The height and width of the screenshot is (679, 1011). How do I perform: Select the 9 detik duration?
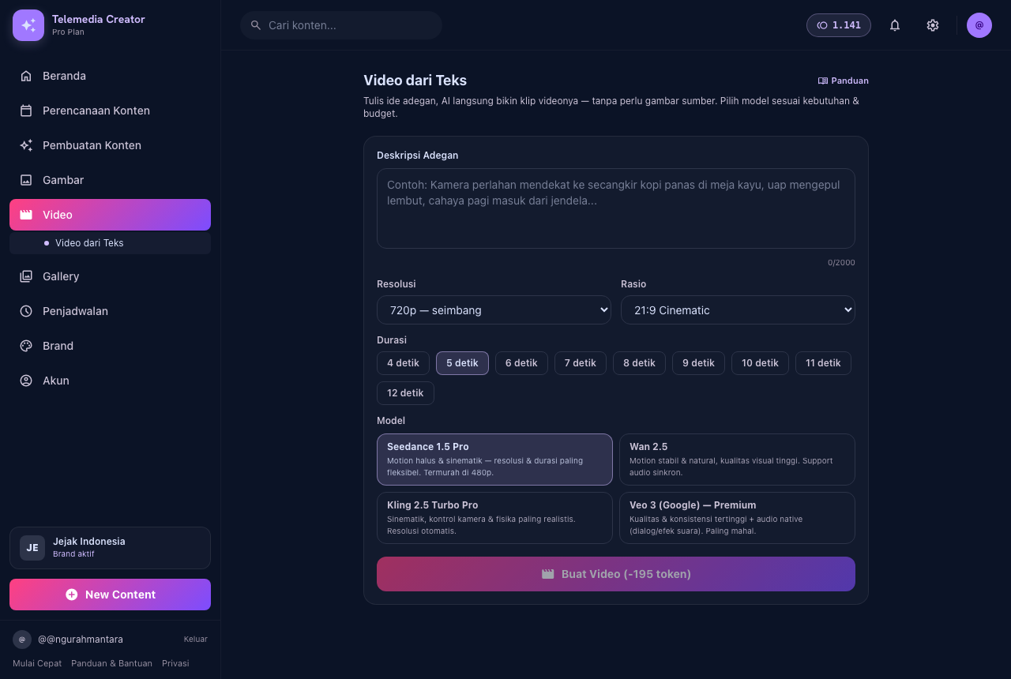click(698, 363)
